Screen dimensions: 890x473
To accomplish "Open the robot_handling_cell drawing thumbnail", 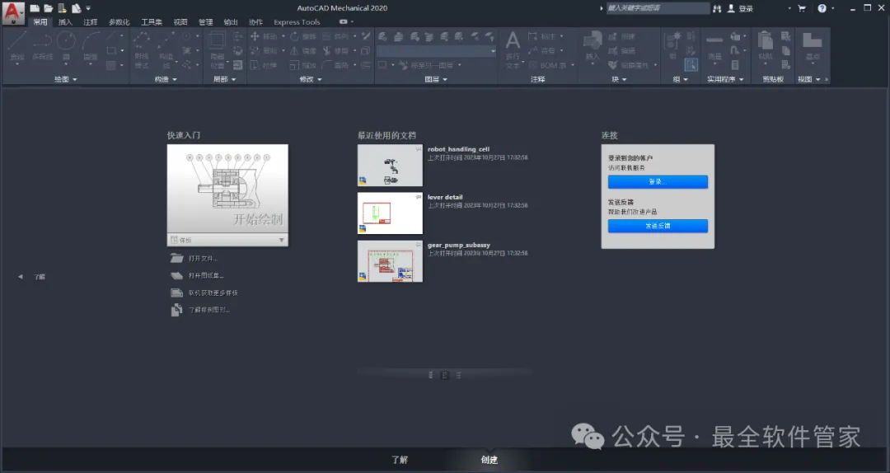I will pyautogui.click(x=390, y=166).
